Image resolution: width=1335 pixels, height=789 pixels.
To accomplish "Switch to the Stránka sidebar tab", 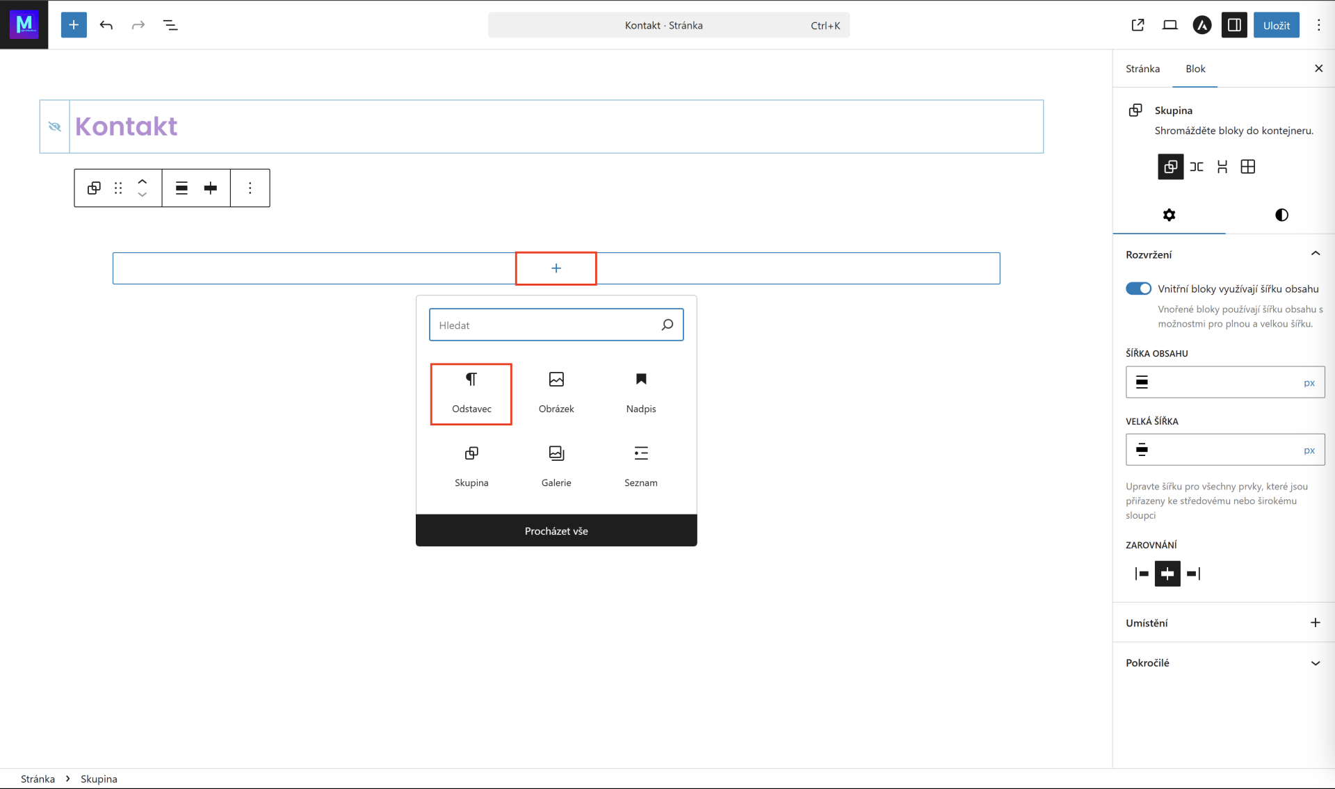I will coord(1142,68).
